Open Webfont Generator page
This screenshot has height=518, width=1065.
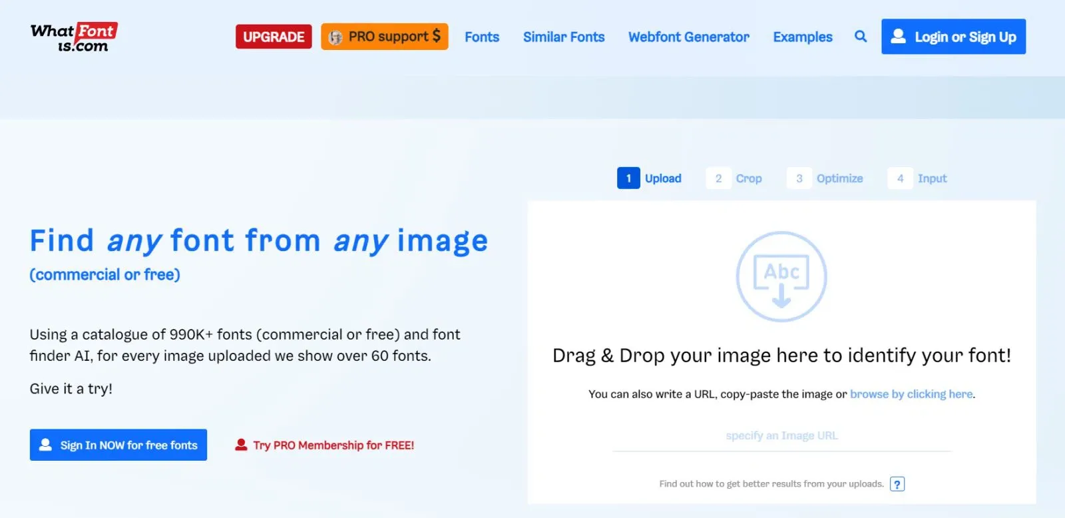pos(689,37)
